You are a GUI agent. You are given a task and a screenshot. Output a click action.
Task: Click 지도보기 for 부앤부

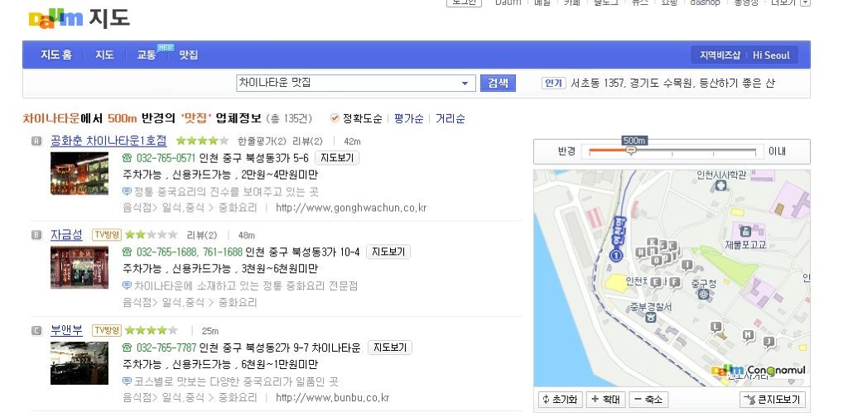coord(390,347)
